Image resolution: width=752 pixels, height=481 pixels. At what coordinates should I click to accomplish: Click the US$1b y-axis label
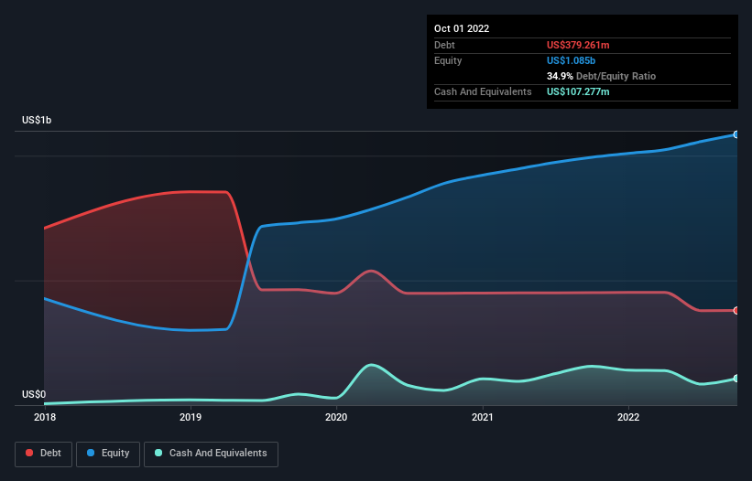pos(37,120)
